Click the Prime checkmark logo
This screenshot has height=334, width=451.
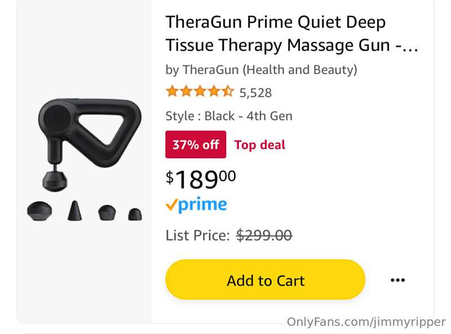click(x=196, y=205)
